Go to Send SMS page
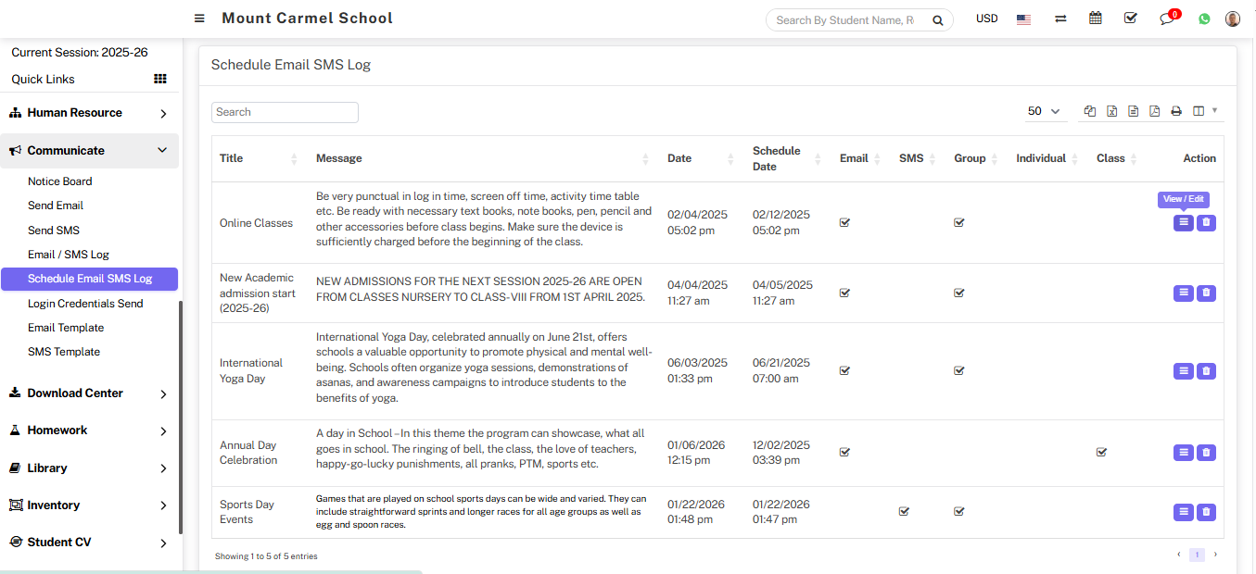This screenshot has height=574, width=1256. coord(54,231)
